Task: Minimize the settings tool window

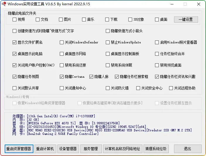Action: (172, 4)
